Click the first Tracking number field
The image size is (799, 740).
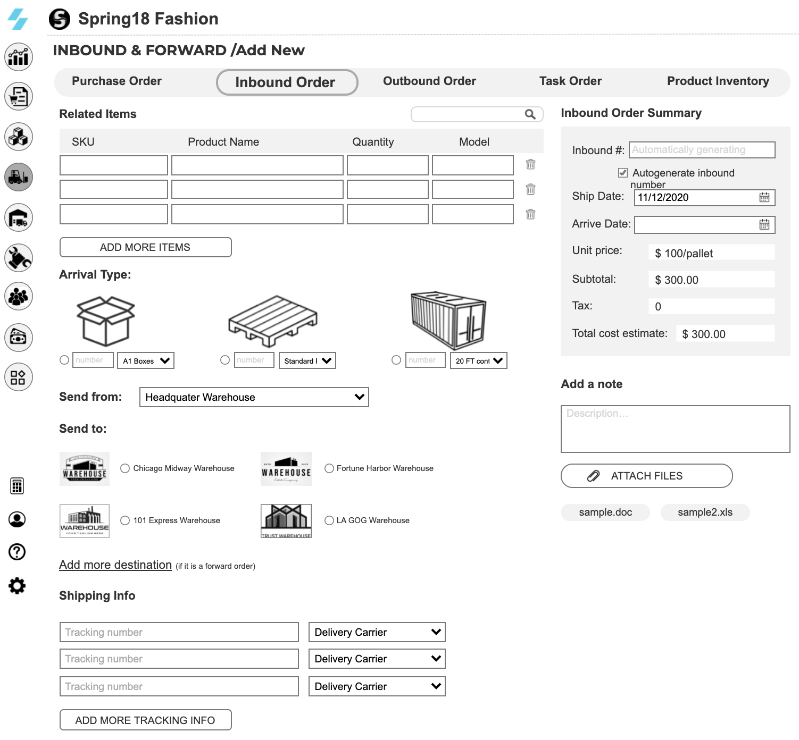tap(179, 632)
